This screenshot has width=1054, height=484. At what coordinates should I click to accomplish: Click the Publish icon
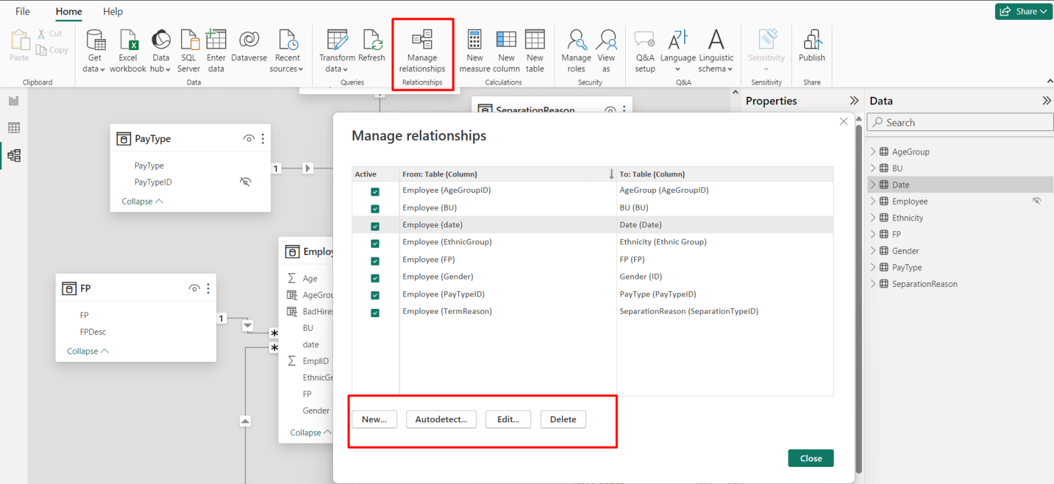(x=811, y=47)
